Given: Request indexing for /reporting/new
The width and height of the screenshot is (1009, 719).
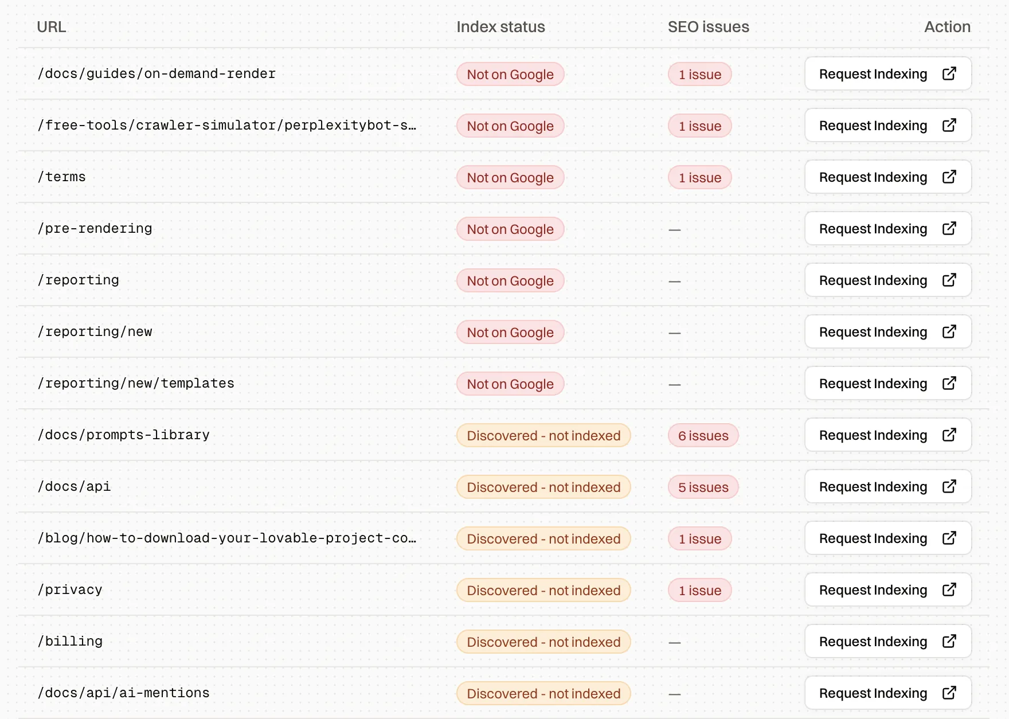Looking at the screenshot, I should [888, 331].
